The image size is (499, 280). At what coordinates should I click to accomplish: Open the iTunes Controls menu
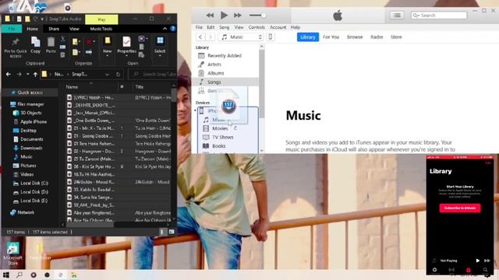(x=257, y=27)
